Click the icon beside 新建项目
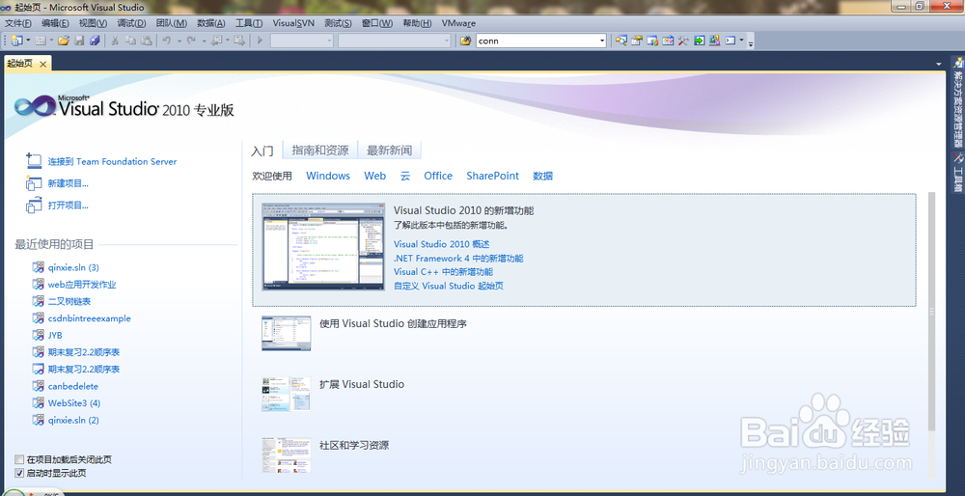 [x=34, y=182]
